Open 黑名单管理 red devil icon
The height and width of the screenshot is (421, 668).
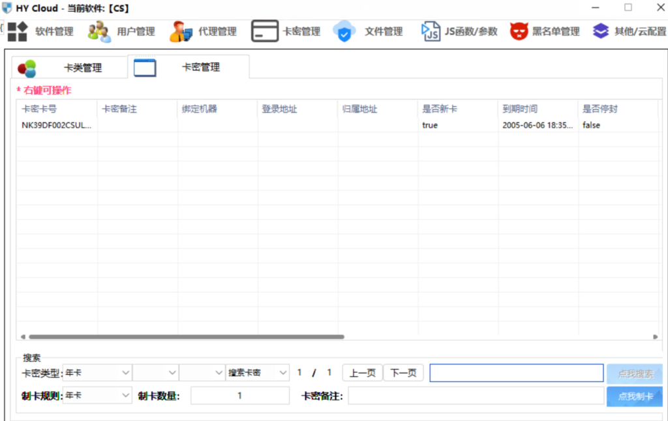tap(519, 31)
